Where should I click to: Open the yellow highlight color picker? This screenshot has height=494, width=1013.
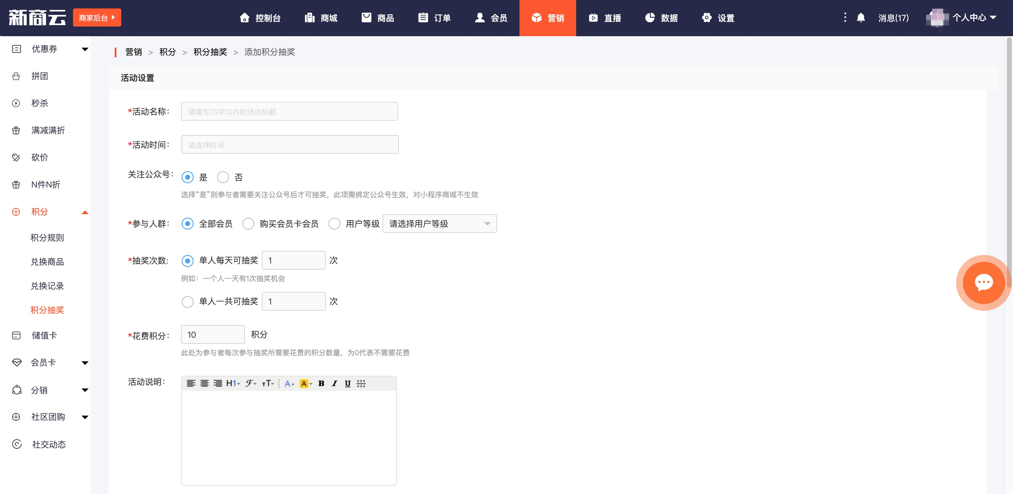[306, 384]
